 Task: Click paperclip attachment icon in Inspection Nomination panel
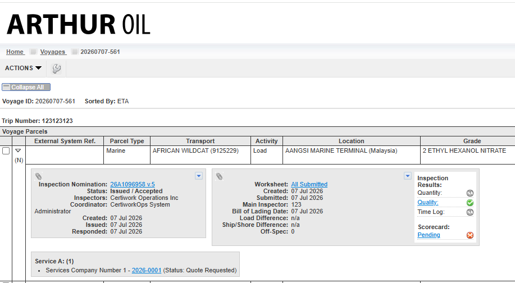click(38, 176)
